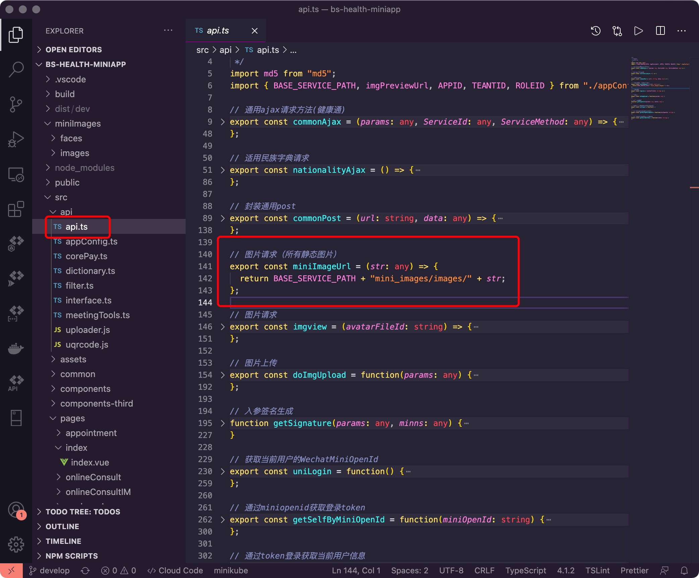This screenshot has height=578, width=699.
Task: Click Ln 144, Col 1 cursor position
Action: coord(356,571)
